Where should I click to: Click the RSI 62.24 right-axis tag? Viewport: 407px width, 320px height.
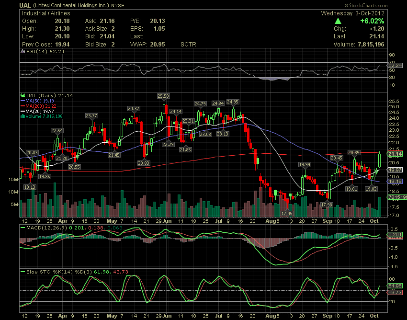(395, 65)
